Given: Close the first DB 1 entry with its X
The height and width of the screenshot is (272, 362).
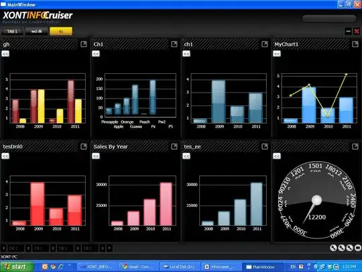Looking at the screenshot, I should pos(28,248).
